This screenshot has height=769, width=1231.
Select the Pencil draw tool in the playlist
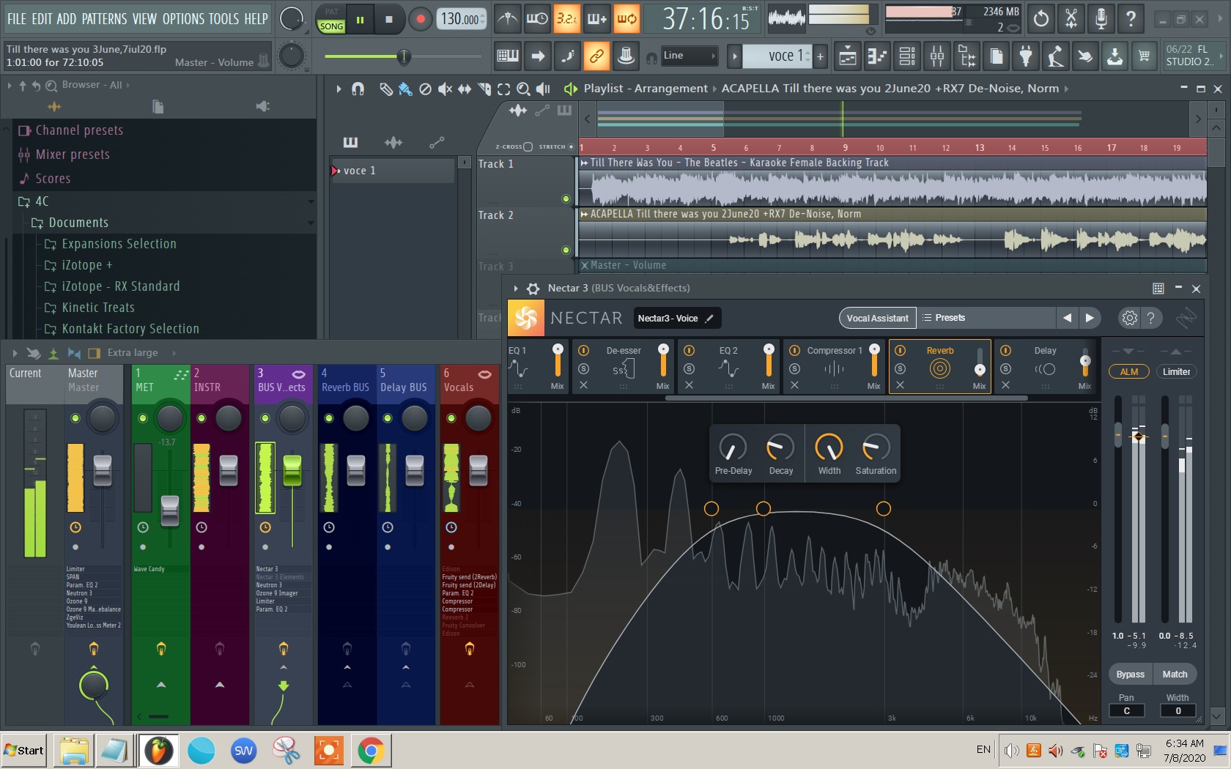coord(386,89)
